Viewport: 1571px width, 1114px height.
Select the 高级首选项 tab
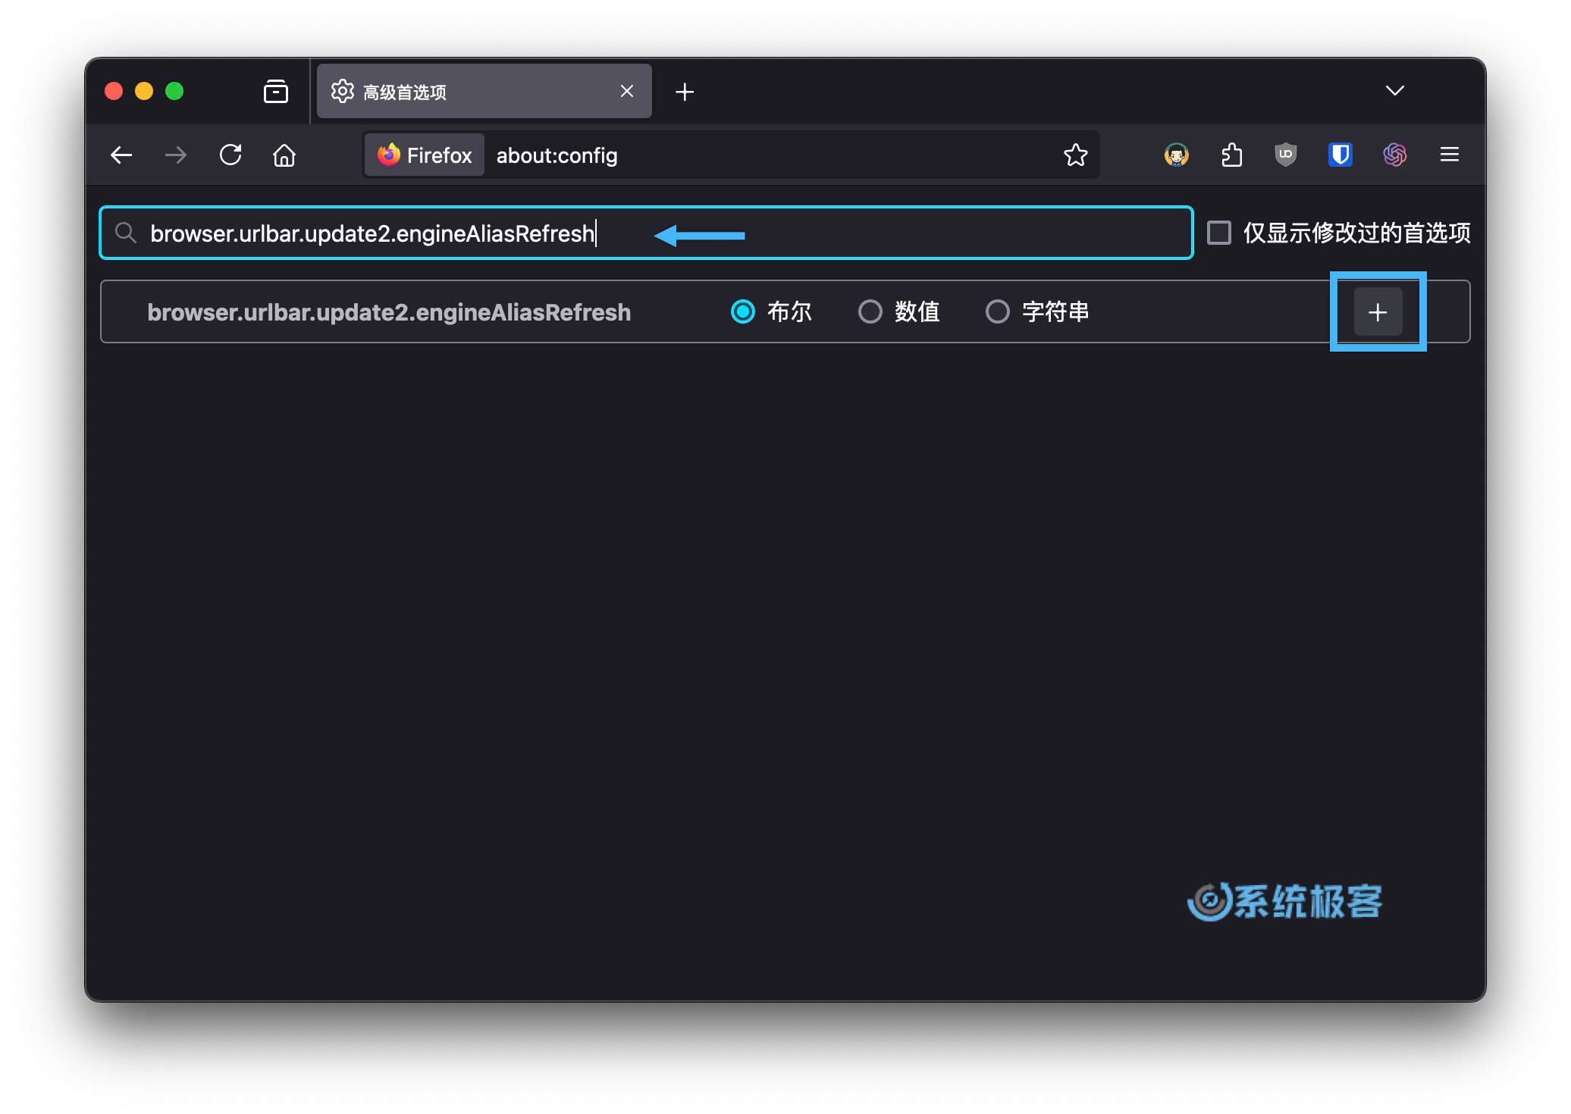[x=484, y=92]
